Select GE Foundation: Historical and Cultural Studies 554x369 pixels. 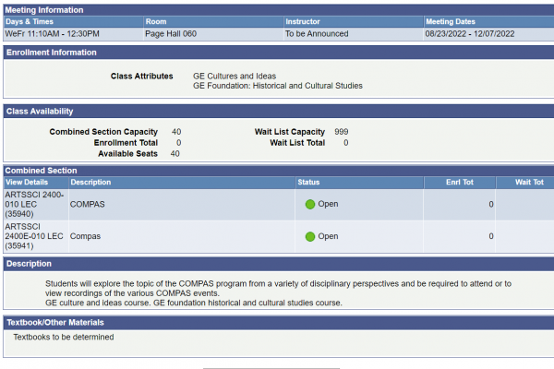tap(278, 86)
